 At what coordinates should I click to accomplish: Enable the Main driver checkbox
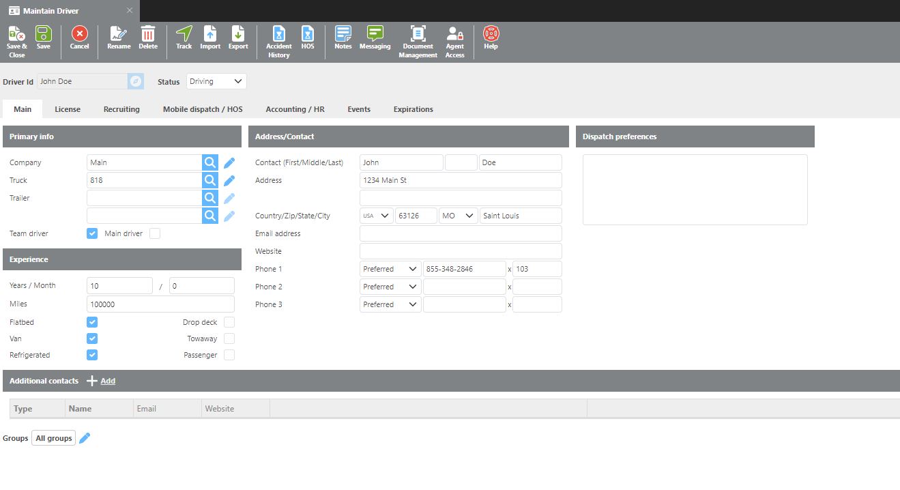coord(155,233)
